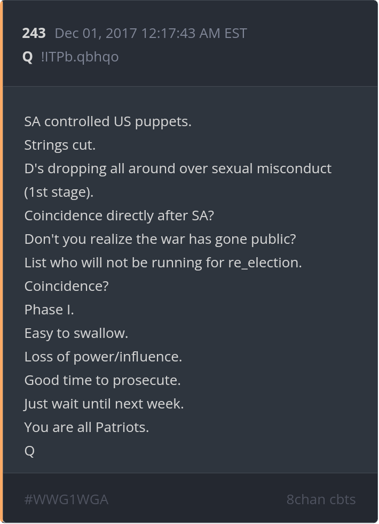
Task: Click the tripcode !ITPb.qbhqo
Action: 80,57
